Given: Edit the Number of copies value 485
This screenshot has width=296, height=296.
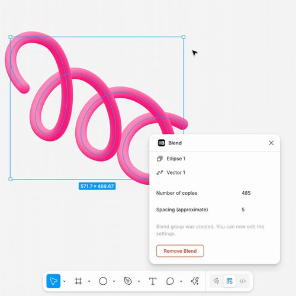Looking at the screenshot, I should (246, 193).
